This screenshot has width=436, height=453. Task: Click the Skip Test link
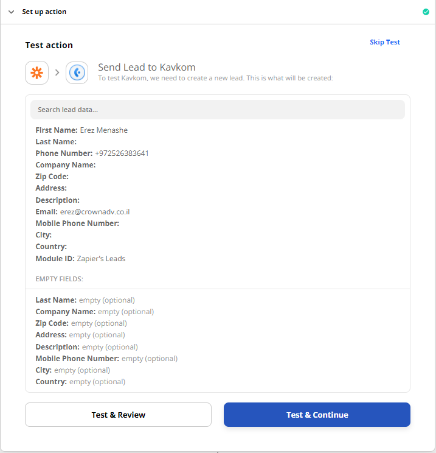click(385, 42)
